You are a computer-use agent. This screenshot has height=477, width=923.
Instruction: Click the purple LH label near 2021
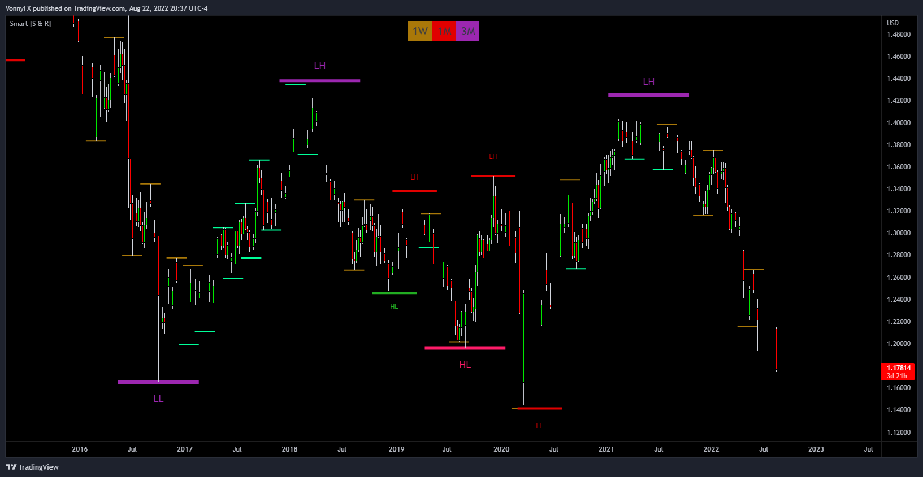click(x=649, y=82)
